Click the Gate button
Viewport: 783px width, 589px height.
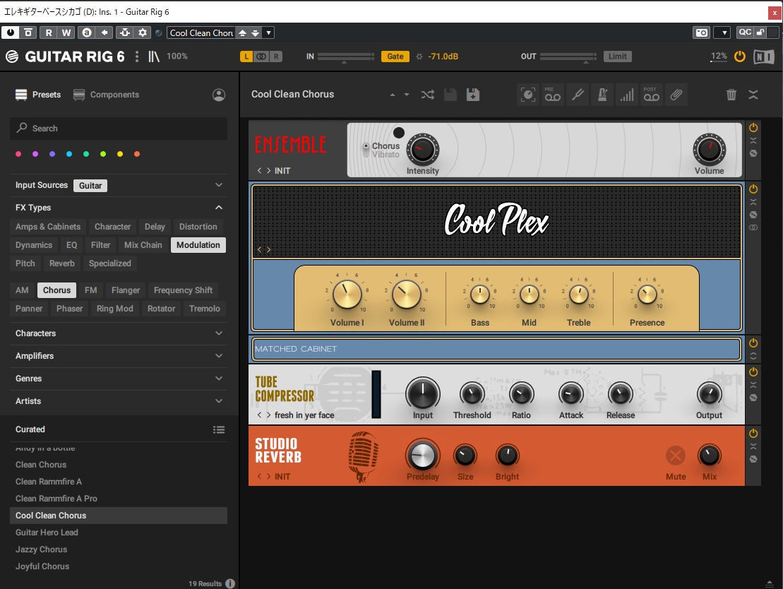[395, 56]
